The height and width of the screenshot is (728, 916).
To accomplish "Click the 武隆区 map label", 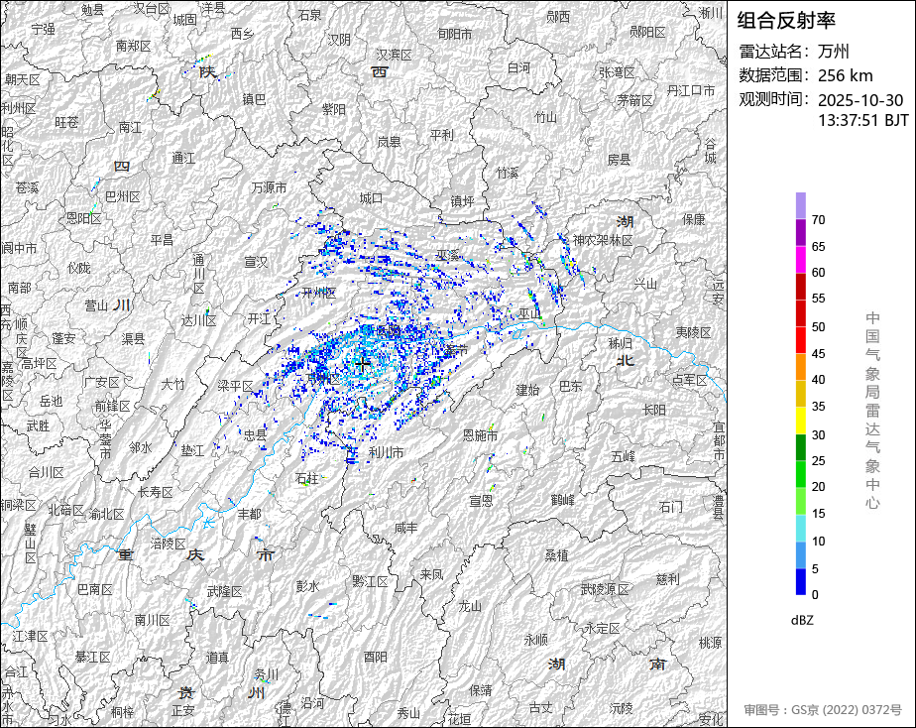I will [x=225, y=592].
